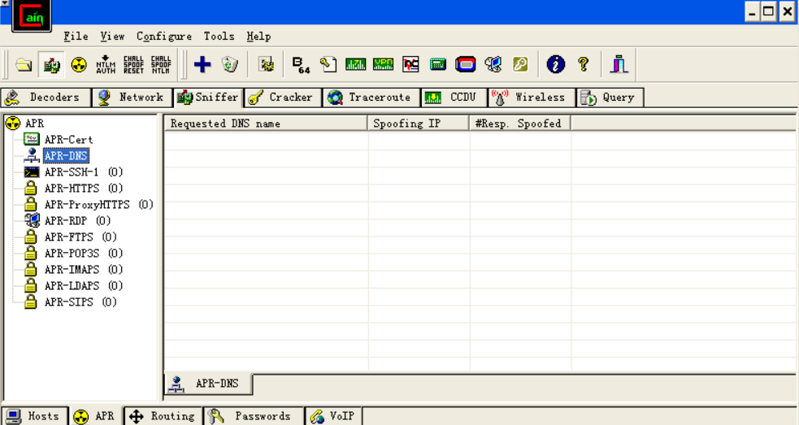Open the VNC password decoder icon

[x=410, y=64]
